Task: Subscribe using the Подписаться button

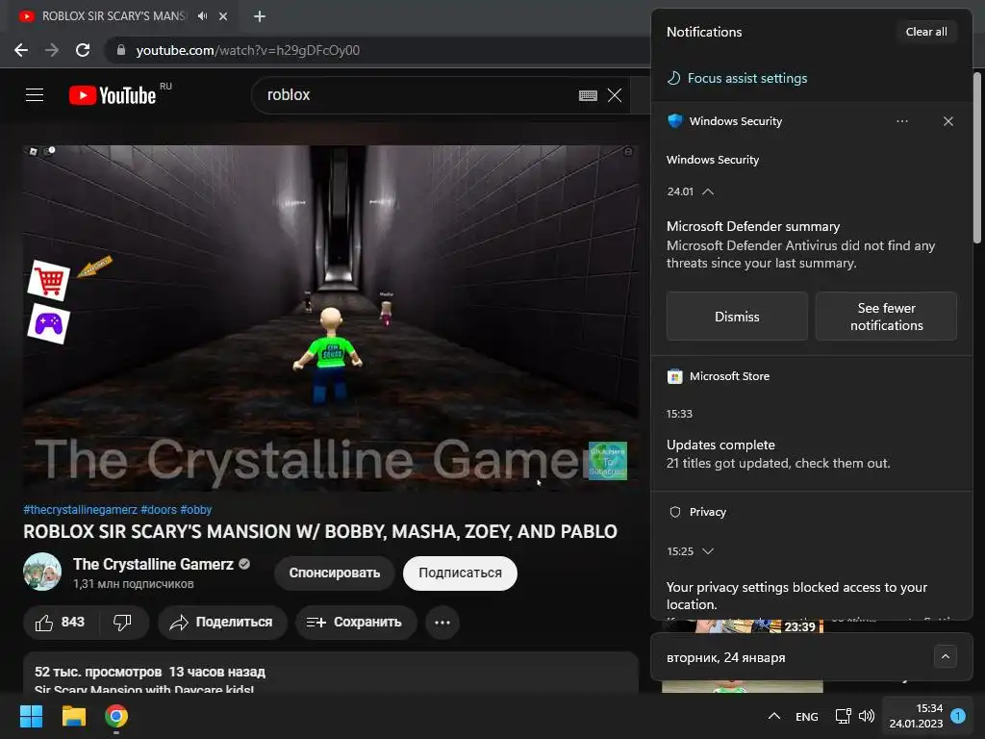Action: (x=460, y=573)
